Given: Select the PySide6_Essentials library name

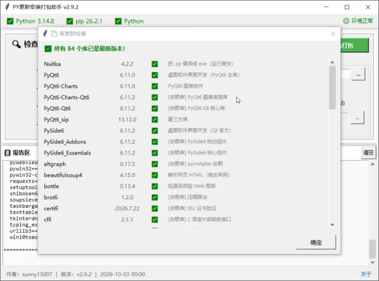Looking at the screenshot, I should tap(68, 153).
